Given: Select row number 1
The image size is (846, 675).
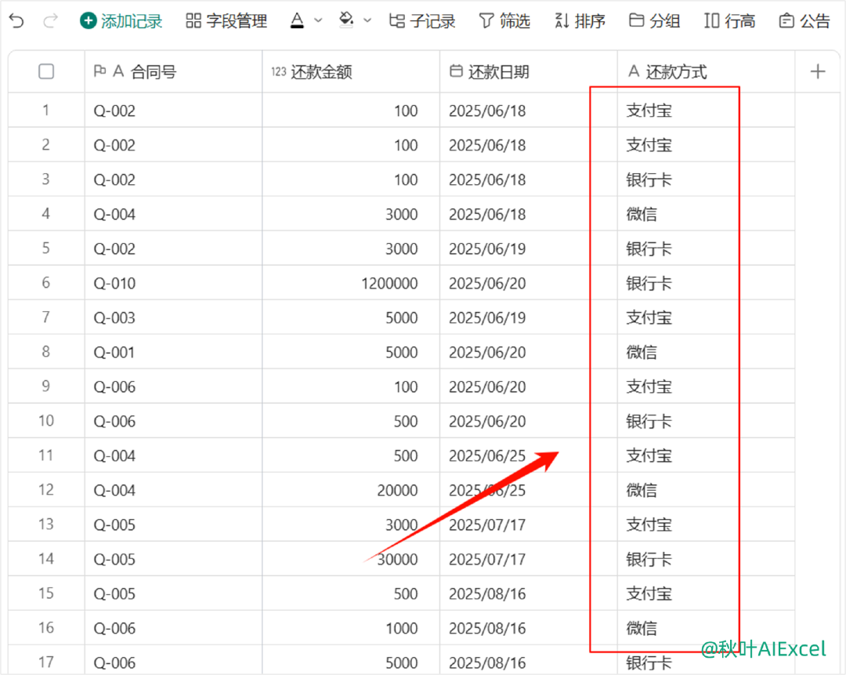Looking at the screenshot, I should click(46, 111).
